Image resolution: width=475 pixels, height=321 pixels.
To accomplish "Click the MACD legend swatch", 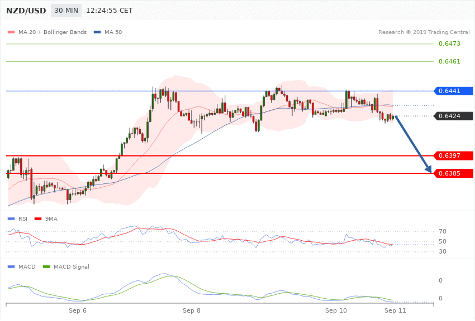I will (x=11, y=266).
